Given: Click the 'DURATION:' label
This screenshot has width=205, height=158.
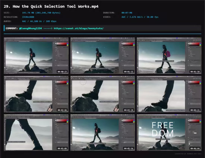Looking at the screenshot, I should pyautogui.click(x=109, y=13).
